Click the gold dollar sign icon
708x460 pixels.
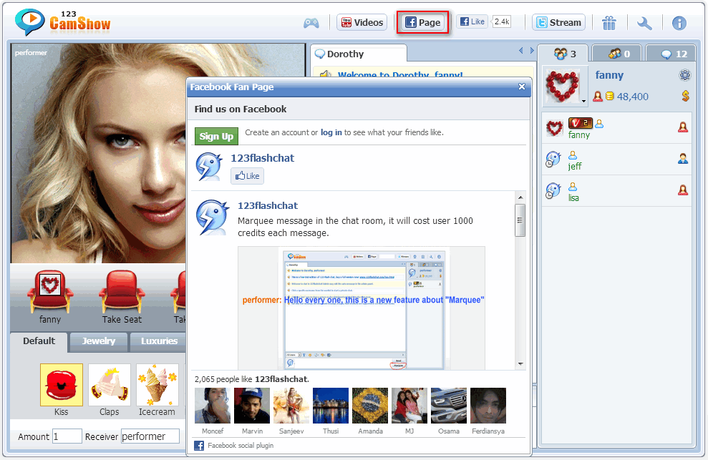pyautogui.click(x=685, y=96)
